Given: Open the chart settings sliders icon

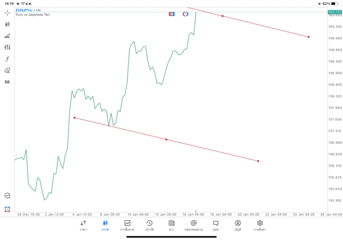Looking at the screenshot, I should point(8,47).
